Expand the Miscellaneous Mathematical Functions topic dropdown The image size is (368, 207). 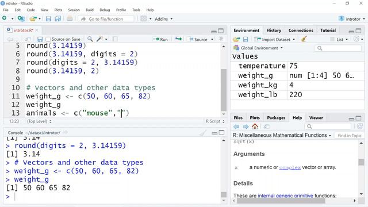[x=282, y=136]
